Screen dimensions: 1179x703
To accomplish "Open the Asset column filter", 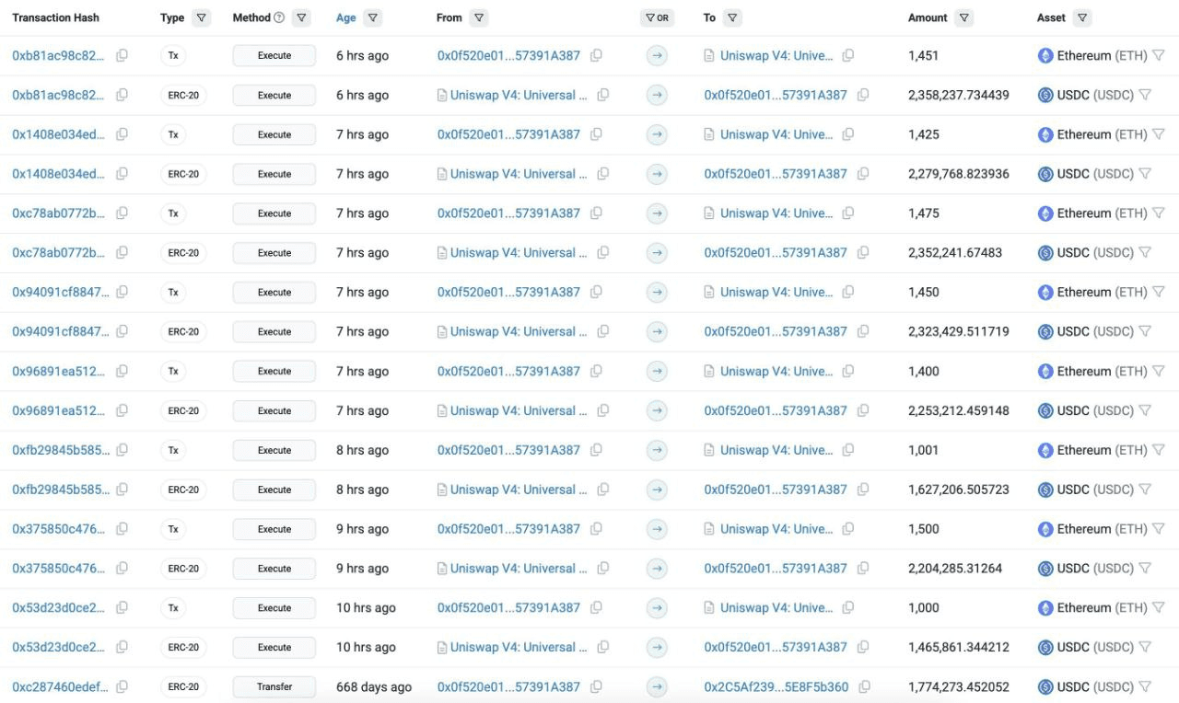I will coord(1082,17).
